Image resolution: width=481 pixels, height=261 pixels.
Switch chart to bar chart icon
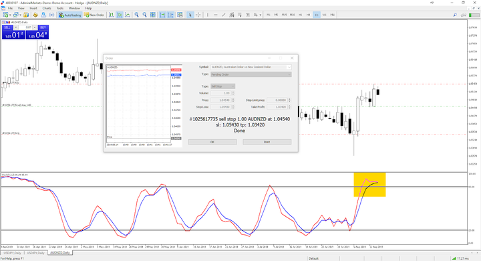click(x=111, y=15)
